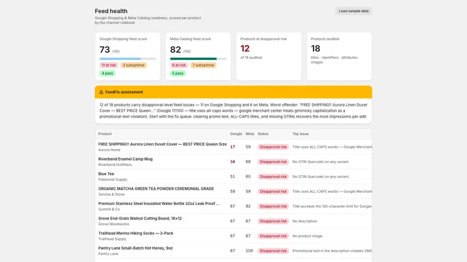Click the Disapproval risk badge for Organic Matcha
Viewport: 467px width, 262px height.
tap(273, 192)
